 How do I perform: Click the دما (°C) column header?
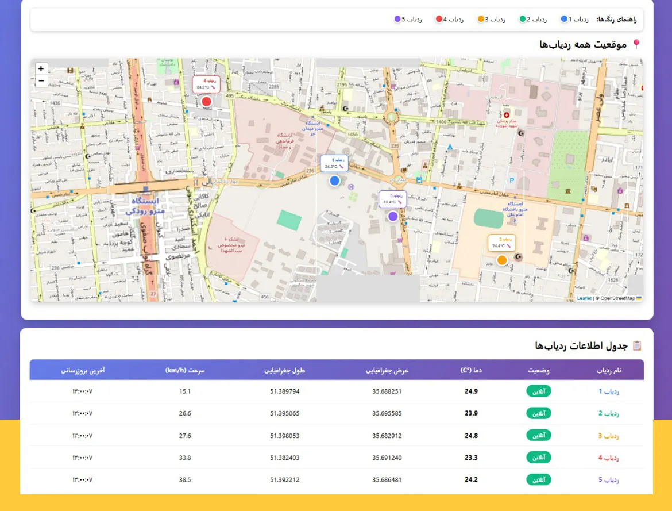[471, 370]
